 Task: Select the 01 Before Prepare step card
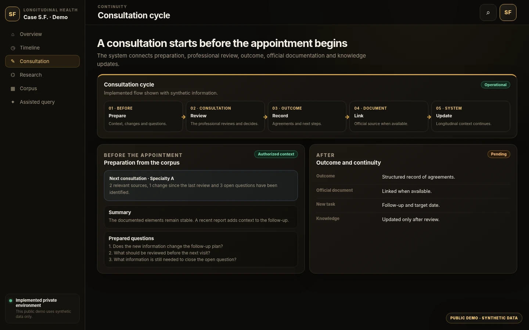click(x=143, y=116)
